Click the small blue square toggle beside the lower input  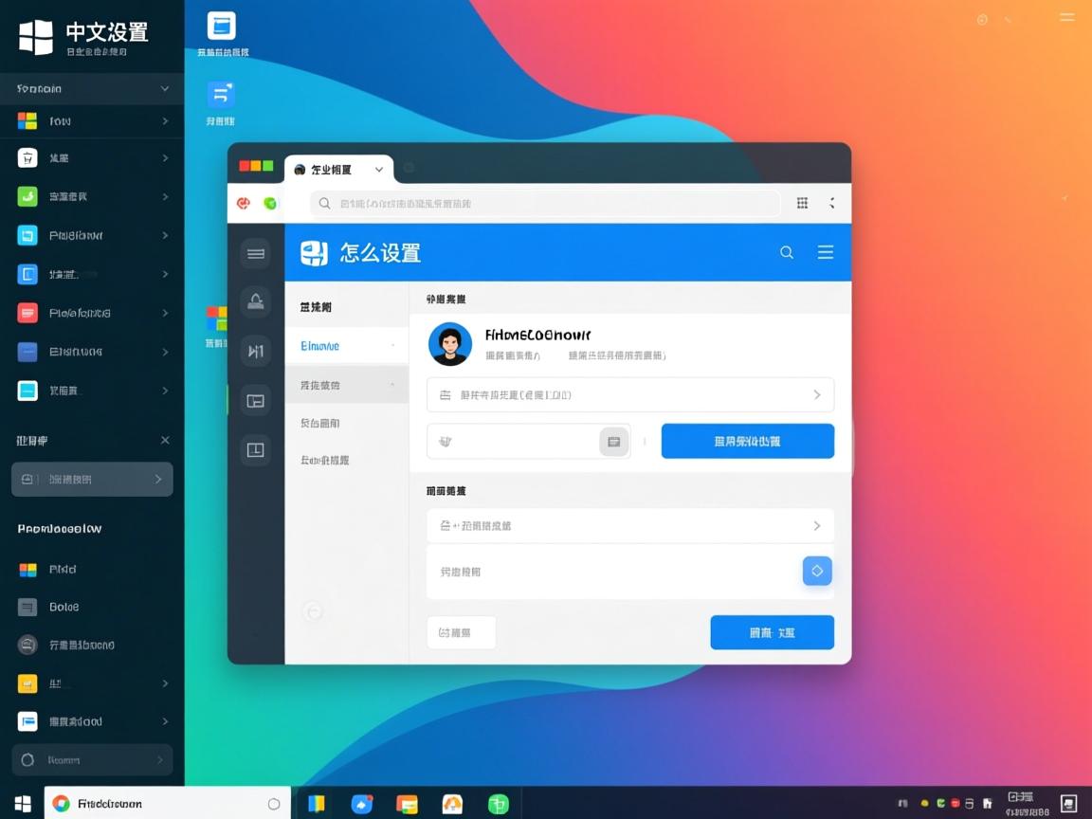pyautogui.click(x=816, y=571)
